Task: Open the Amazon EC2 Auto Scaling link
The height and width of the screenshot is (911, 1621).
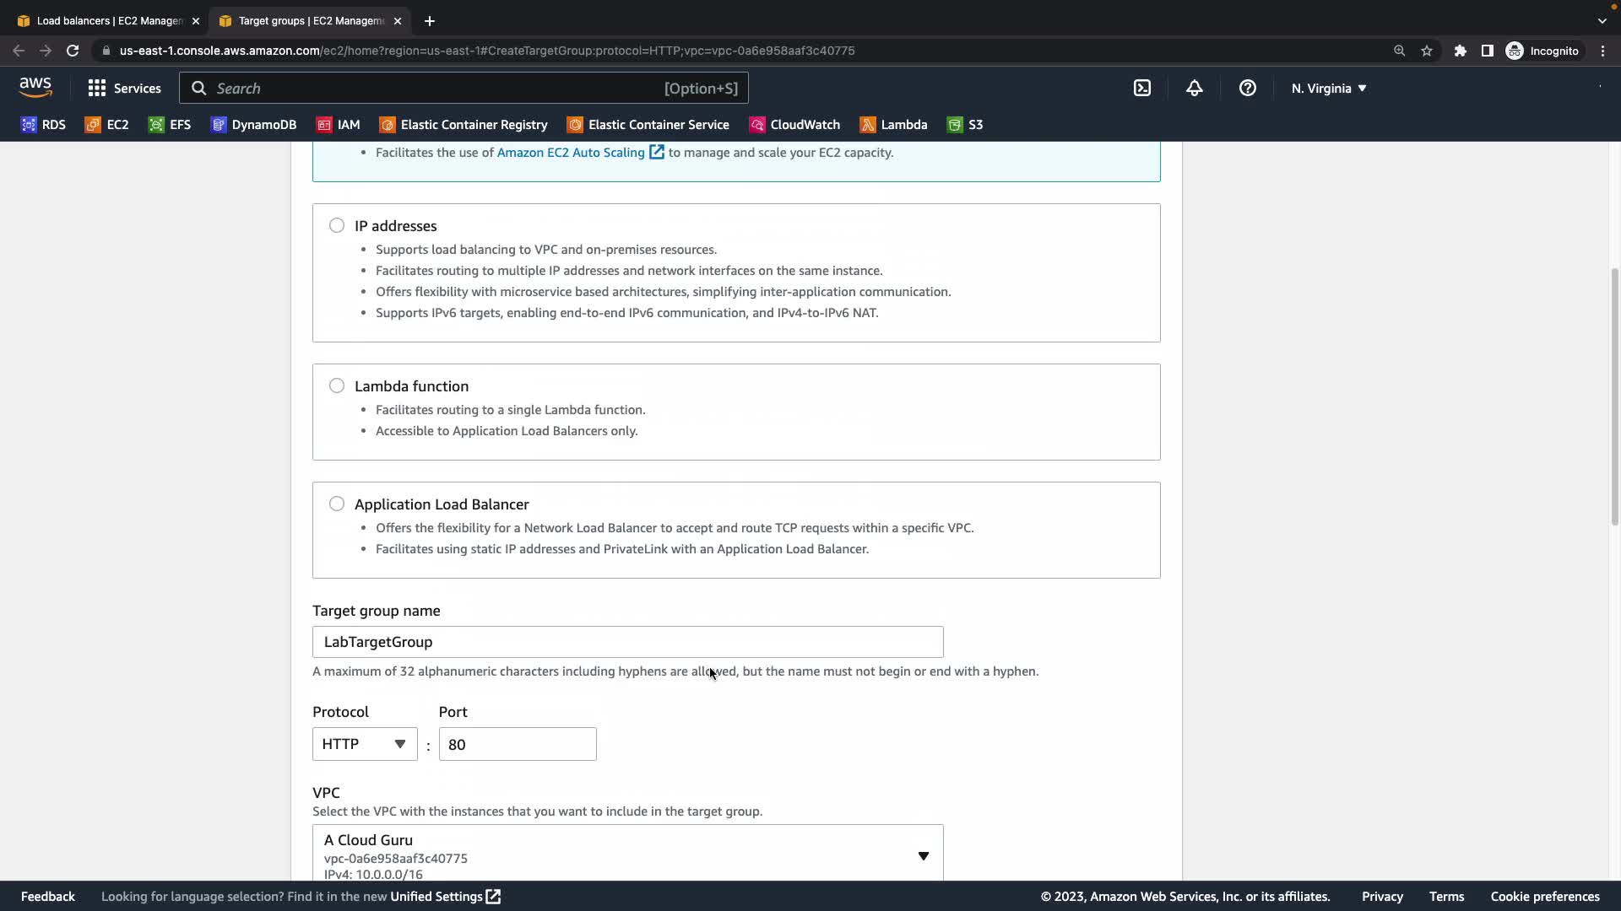Action: [571, 152]
